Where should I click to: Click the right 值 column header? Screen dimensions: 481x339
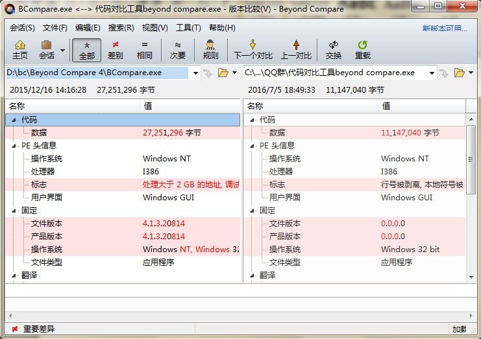tap(422, 106)
